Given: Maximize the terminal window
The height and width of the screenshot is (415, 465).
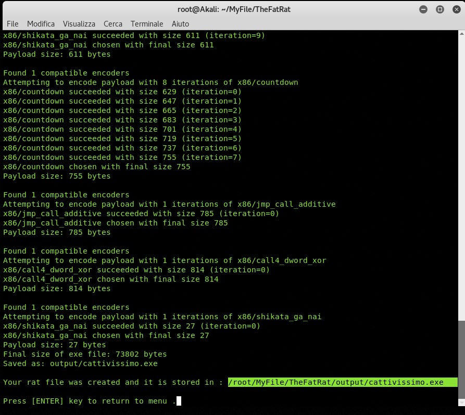Looking at the screenshot, I should click(x=440, y=9).
